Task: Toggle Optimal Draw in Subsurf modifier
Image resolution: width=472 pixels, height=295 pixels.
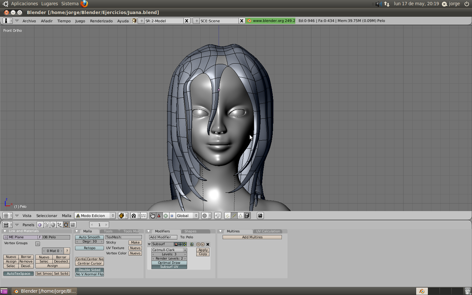Action: tap(169, 263)
